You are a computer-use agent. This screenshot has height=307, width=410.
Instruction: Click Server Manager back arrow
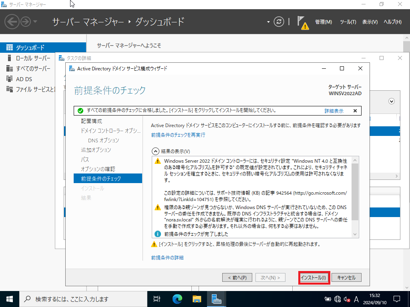coord(12,22)
